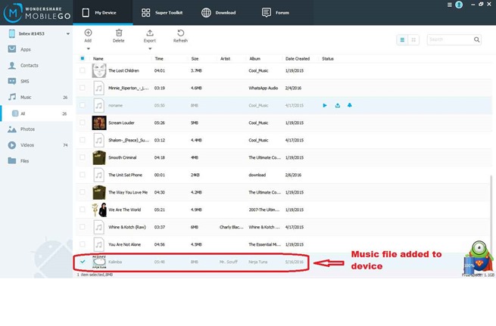Select the Shalom-_(Peace) track name
Screen dimensions: 496x326
tap(129, 140)
